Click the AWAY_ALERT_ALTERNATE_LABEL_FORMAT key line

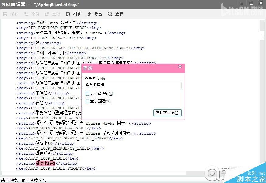click(70, 138)
